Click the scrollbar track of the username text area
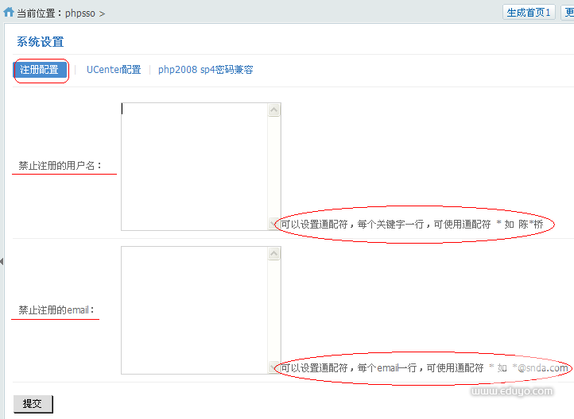This screenshot has width=574, height=419. (x=274, y=167)
